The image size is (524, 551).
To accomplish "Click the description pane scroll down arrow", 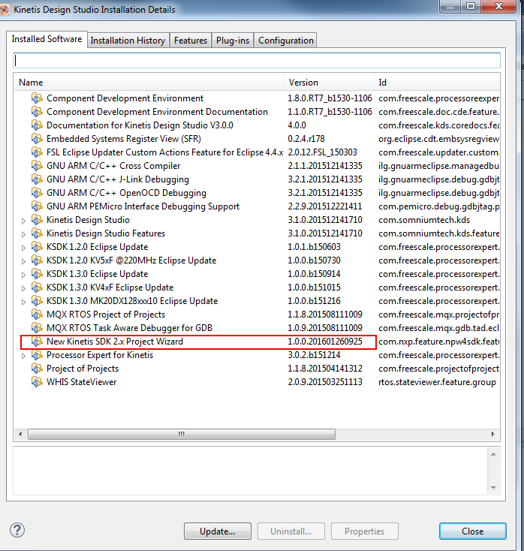I will (x=493, y=487).
